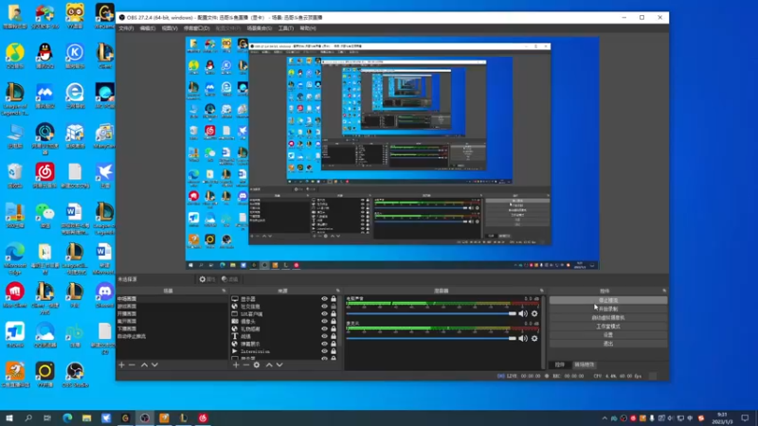Open File Explorer from the taskbar
The height and width of the screenshot is (426, 758).
[x=86, y=417]
